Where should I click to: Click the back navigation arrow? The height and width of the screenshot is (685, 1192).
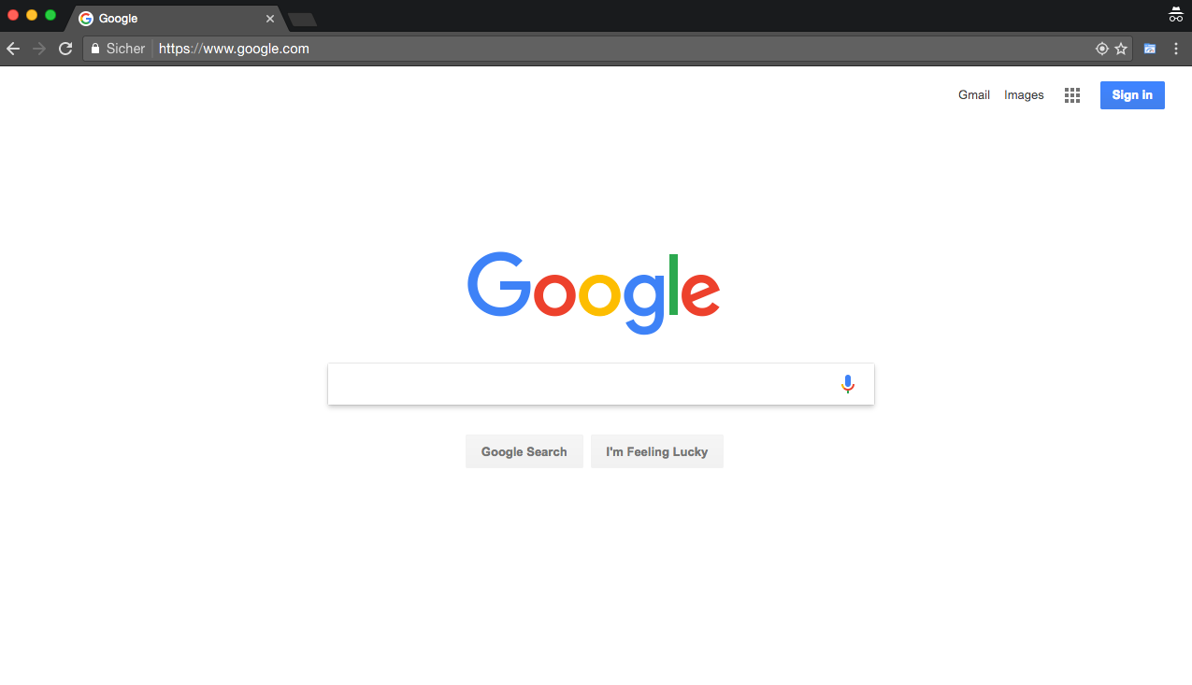13,49
